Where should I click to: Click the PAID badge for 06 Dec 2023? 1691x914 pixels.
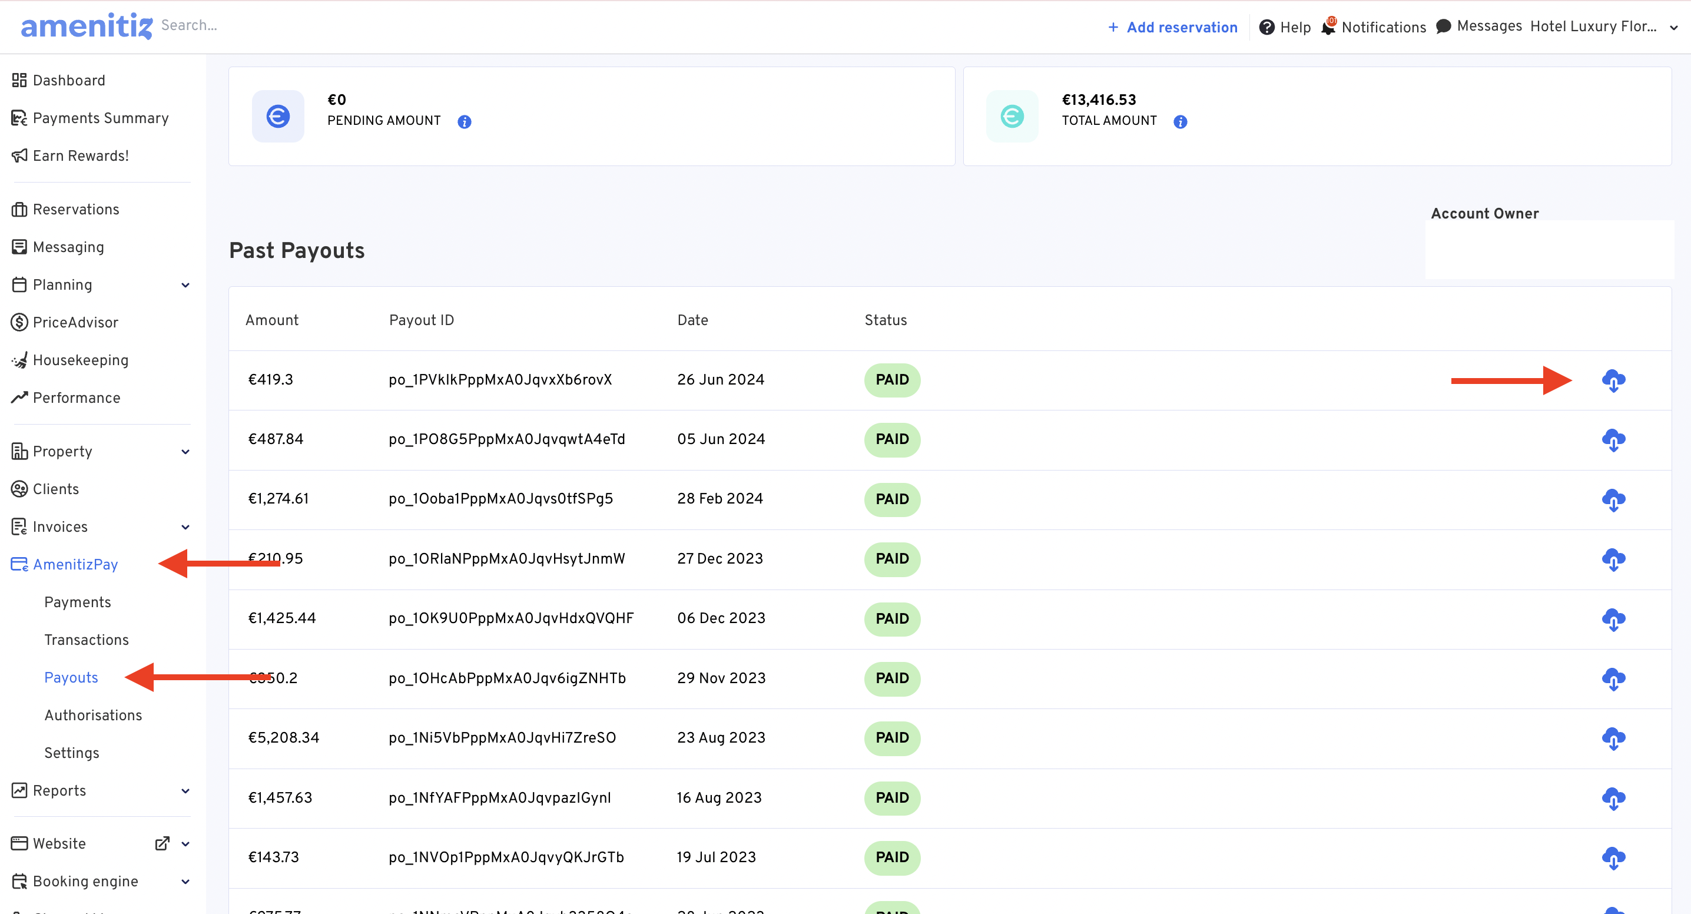[x=892, y=619]
